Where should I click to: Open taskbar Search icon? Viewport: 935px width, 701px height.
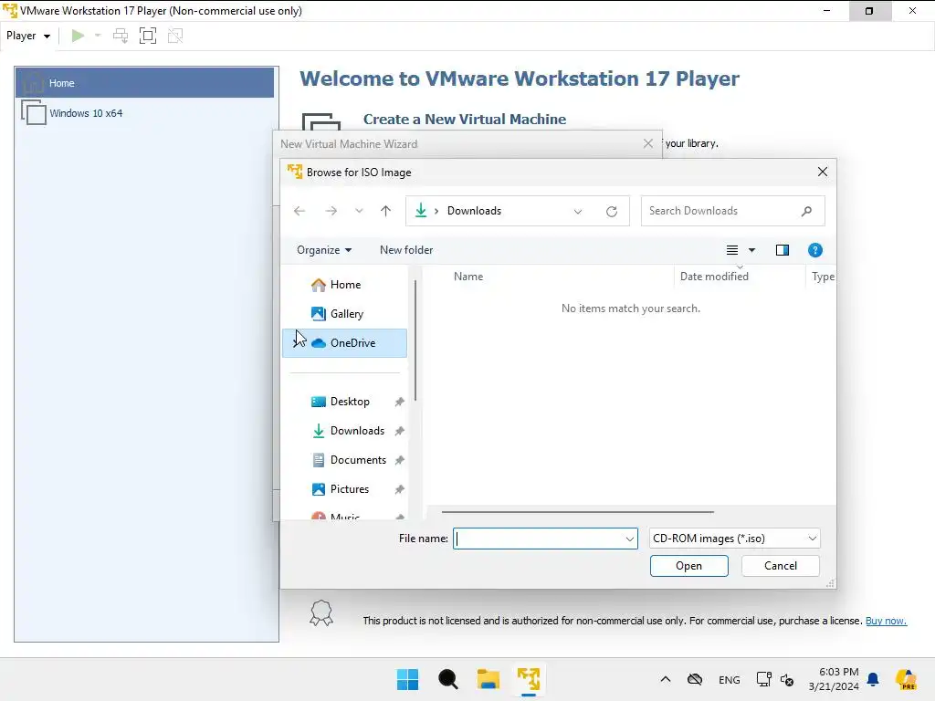coord(447,679)
